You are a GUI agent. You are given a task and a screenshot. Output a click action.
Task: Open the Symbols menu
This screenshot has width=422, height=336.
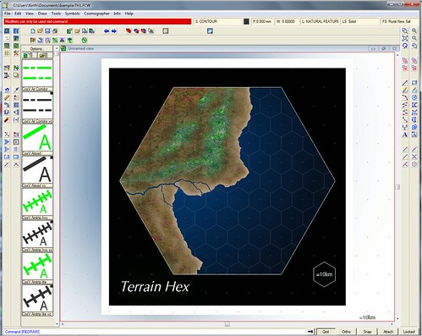72,14
